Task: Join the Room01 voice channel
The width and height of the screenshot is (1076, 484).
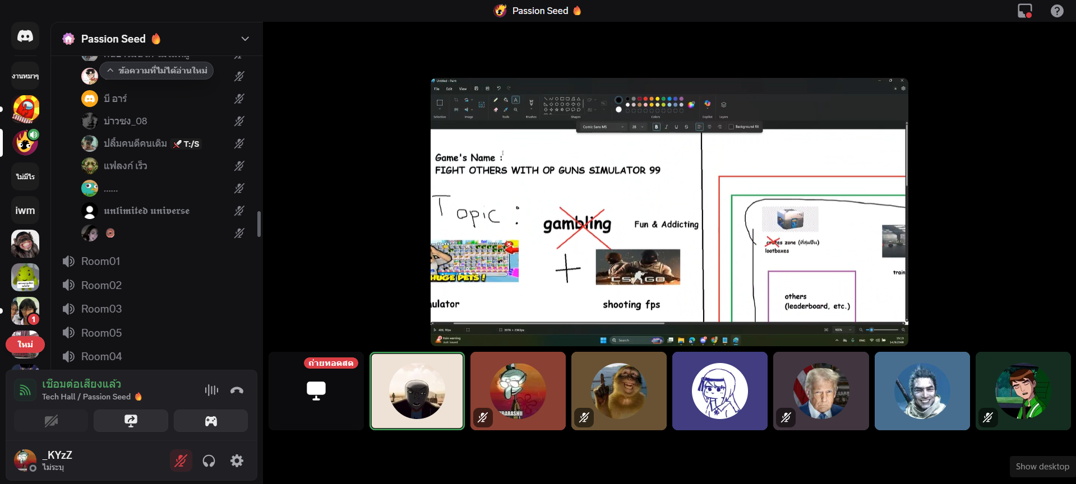Action: tap(100, 261)
